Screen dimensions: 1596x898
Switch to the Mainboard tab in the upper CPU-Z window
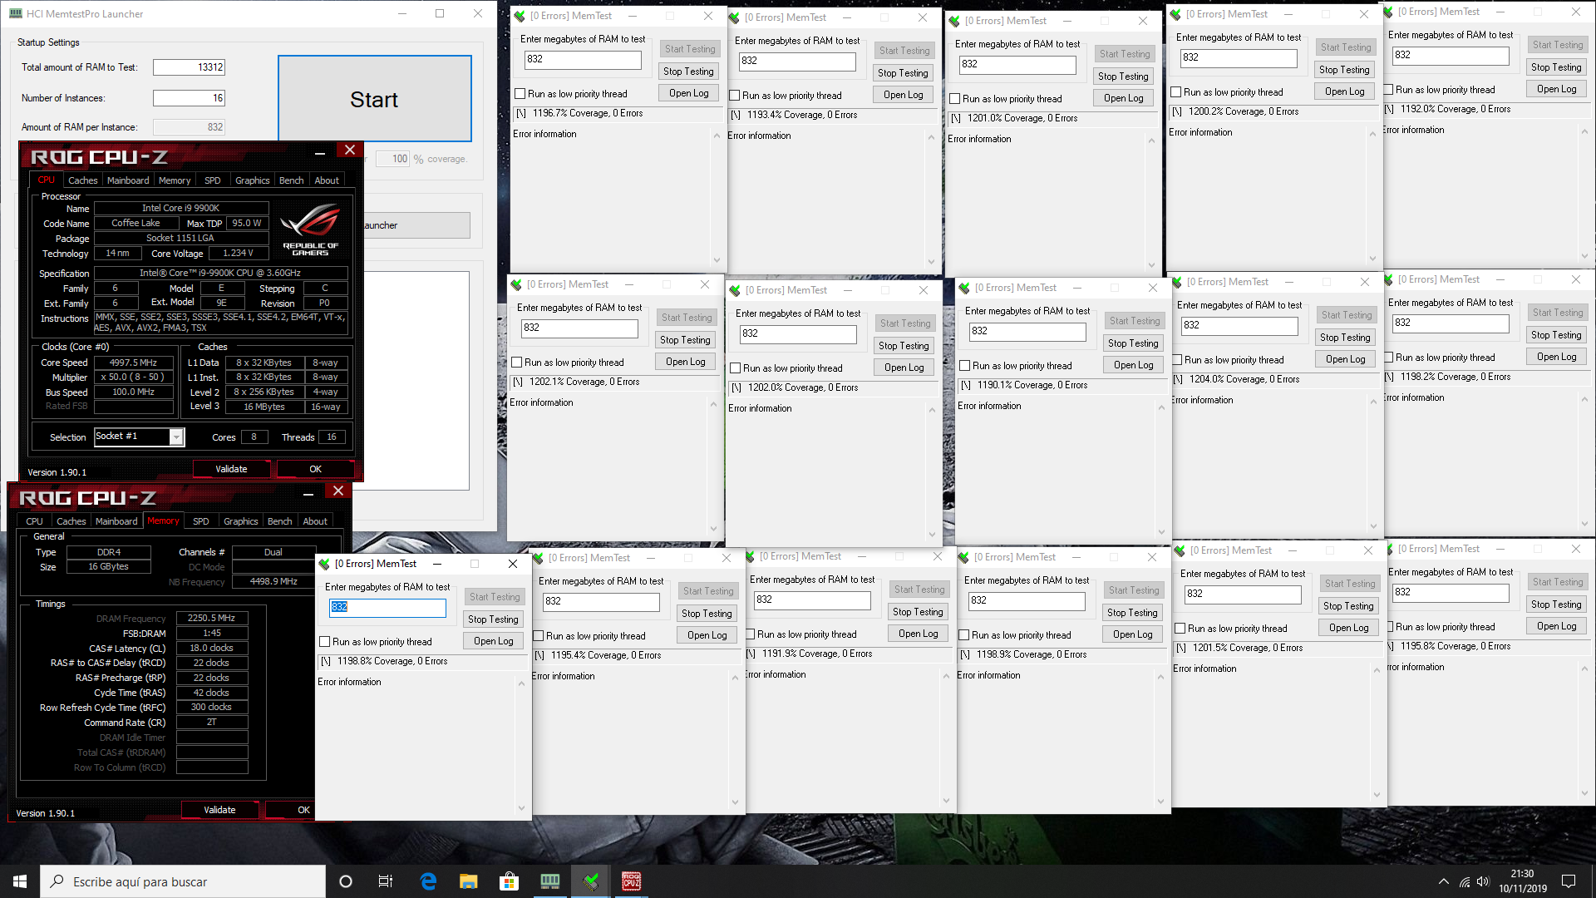coord(128,180)
